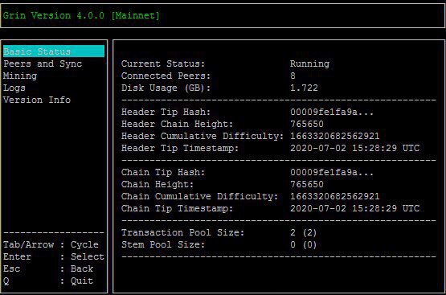Click the Chain Tip Hash label
The width and height of the screenshot is (446, 295).
pyautogui.click(x=163, y=172)
